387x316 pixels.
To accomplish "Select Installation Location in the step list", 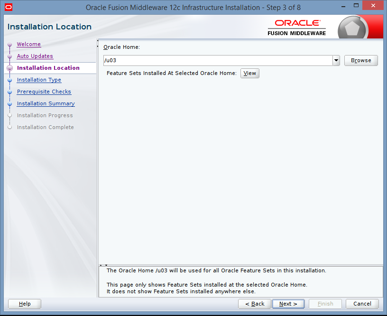I will (x=48, y=68).
